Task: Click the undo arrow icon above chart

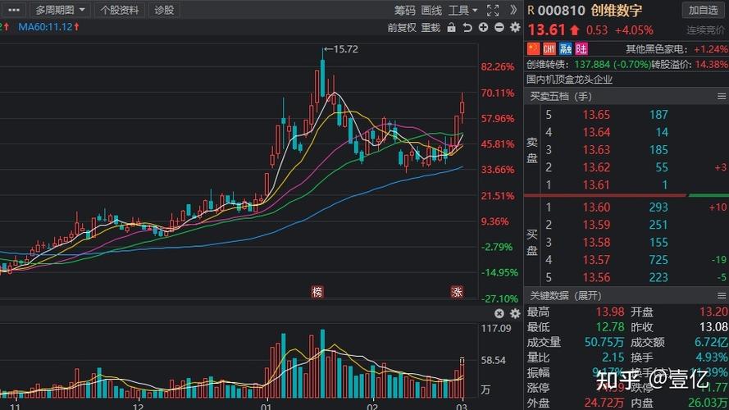Action: click(467, 27)
